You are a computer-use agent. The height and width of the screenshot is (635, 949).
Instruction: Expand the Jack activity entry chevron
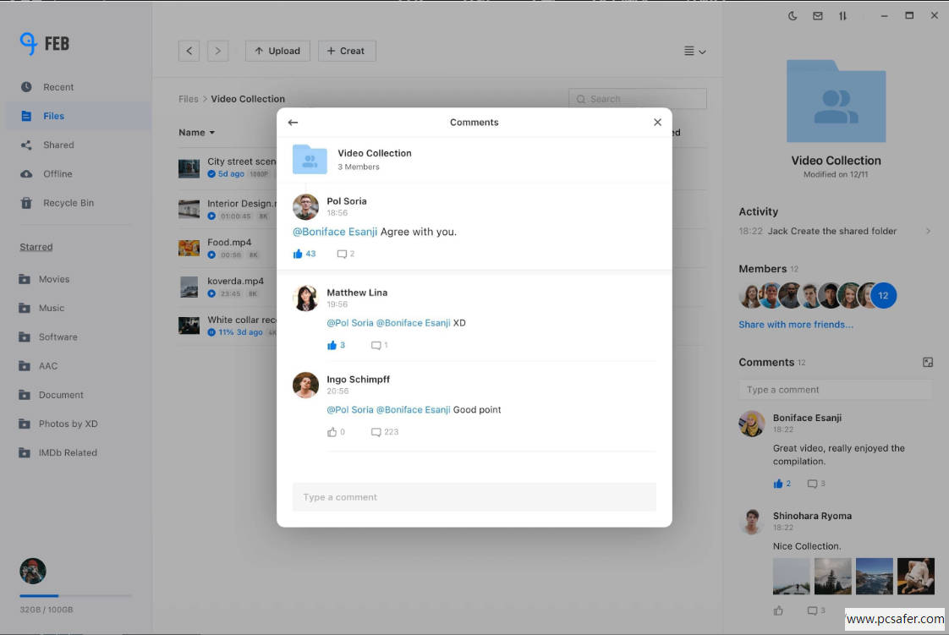pos(928,231)
